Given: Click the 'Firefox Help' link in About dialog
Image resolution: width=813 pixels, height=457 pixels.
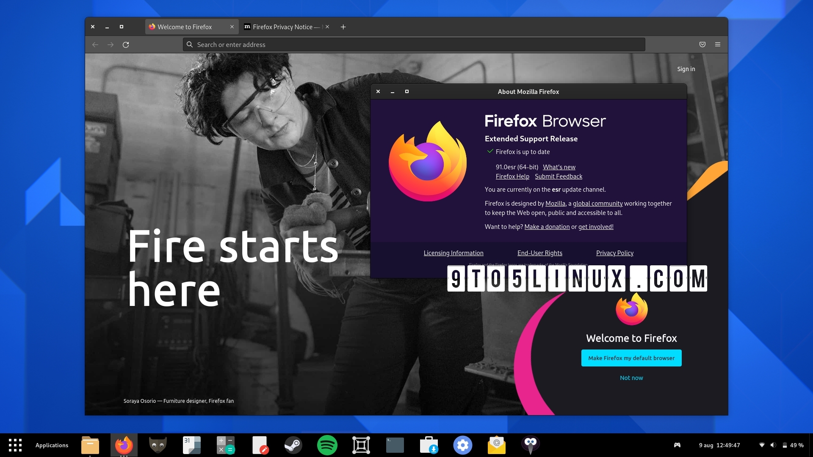Looking at the screenshot, I should pyautogui.click(x=512, y=176).
